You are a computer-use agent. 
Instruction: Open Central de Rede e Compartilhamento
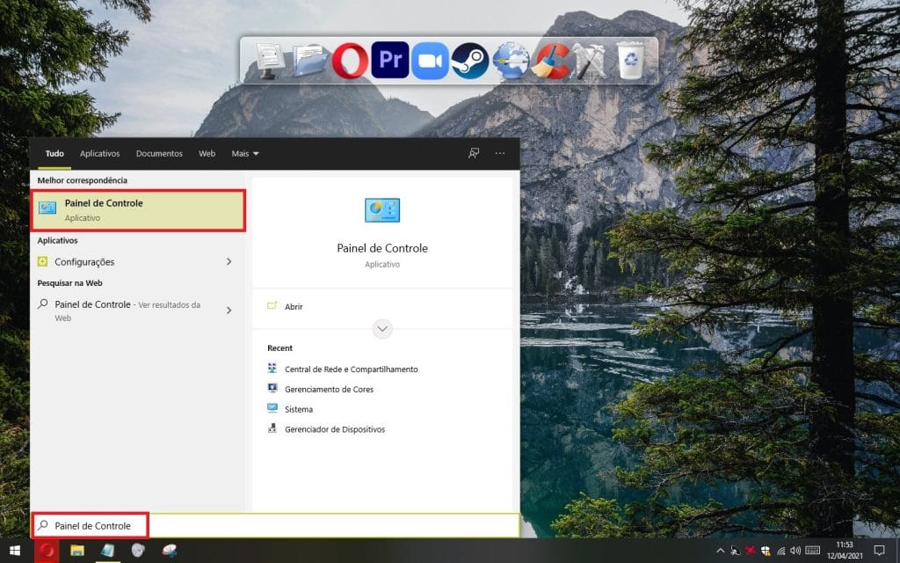click(x=352, y=369)
